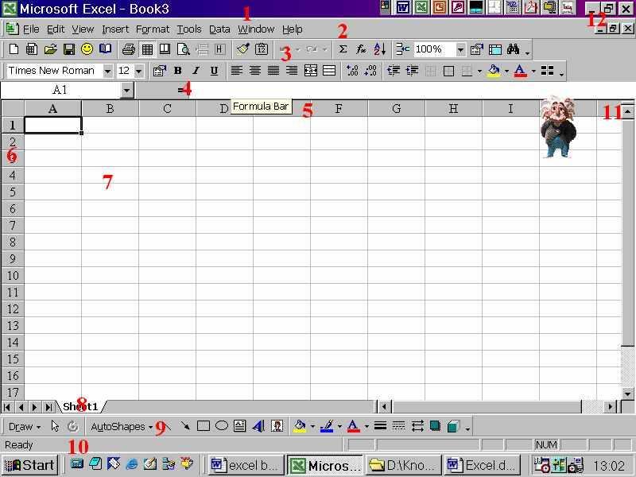
Task: Select the Rectangle drawing tool
Action: point(204,426)
